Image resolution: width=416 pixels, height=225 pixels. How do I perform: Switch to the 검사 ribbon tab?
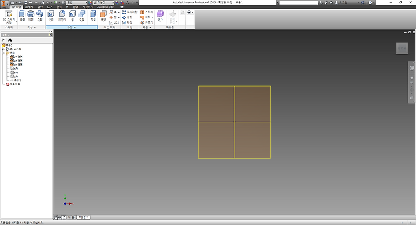40,7
